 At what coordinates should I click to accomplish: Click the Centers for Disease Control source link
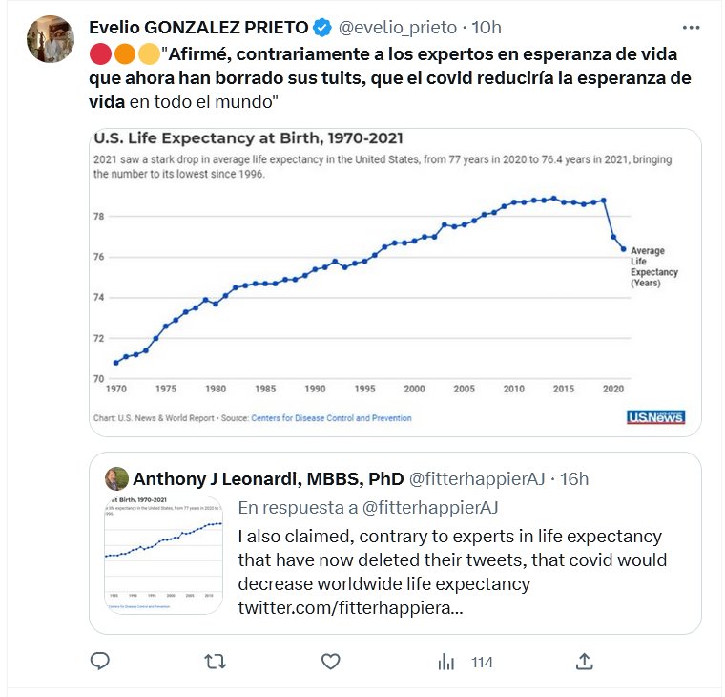click(331, 417)
